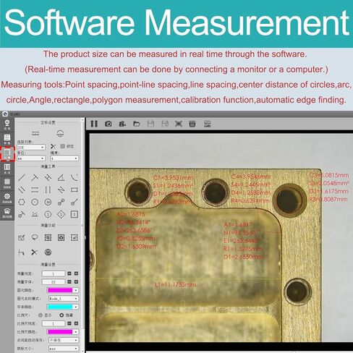Toggle the 锁定 lock checkbox
Image resolution: width=353 pixels, height=353 pixels.
tap(63, 146)
